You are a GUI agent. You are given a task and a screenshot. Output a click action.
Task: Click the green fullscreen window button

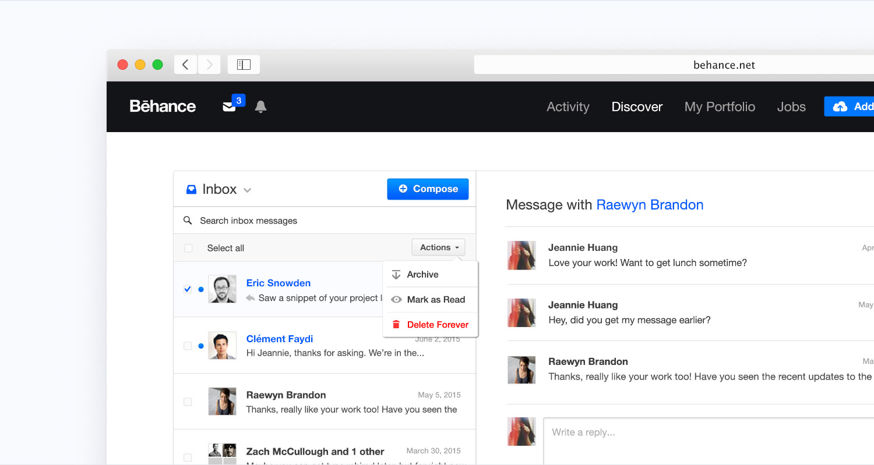pyautogui.click(x=157, y=65)
